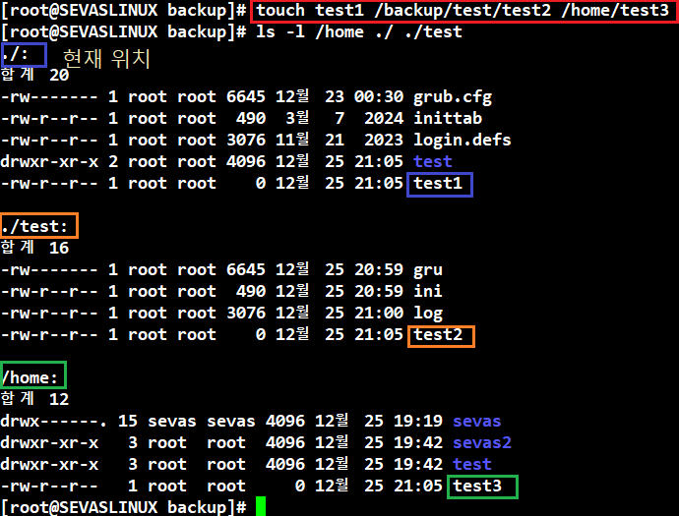Click the drwx------. permissions of sevas

click(x=54, y=422)
